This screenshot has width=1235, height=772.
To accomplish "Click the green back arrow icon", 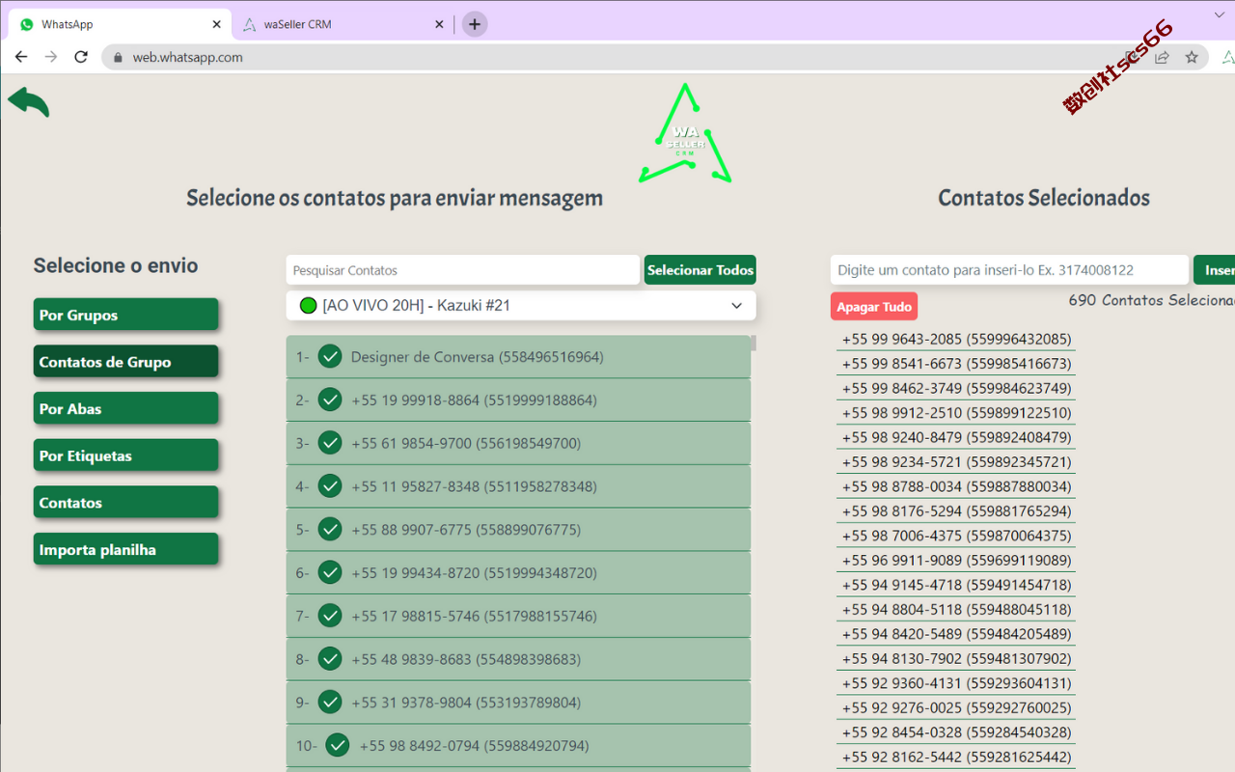I will [28, 101].
